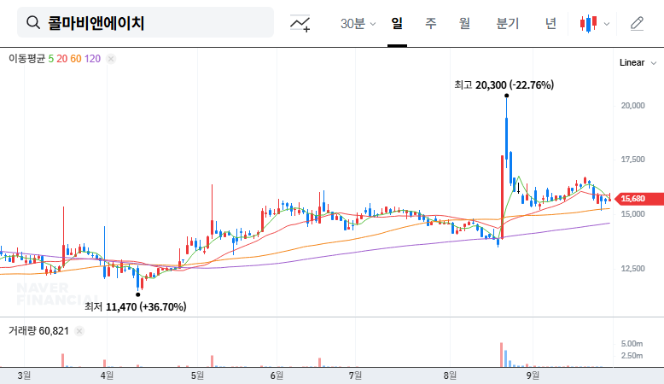Open the add-indicator chart icon
The height and width of the screenshot is (384, 664).
point(300,23)
